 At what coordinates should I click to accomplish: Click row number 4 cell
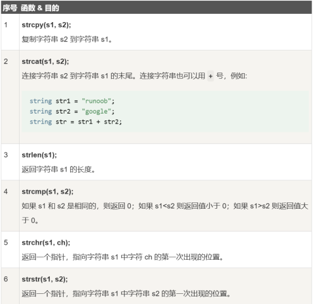pyautogui.click(x=10, y=206)
